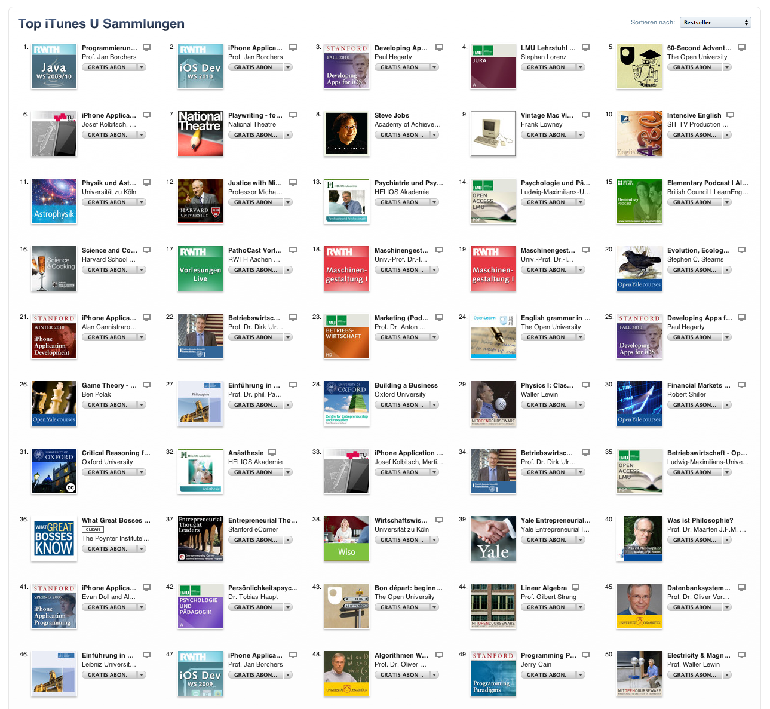Open the Yale handshake artwork
This screenshot has height=709, width=770.
(493, 539)
